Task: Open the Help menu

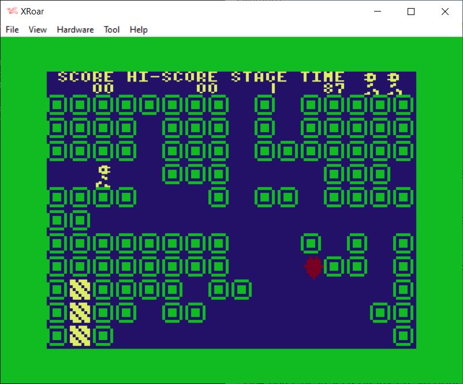Action: click(x=139, y=29)
